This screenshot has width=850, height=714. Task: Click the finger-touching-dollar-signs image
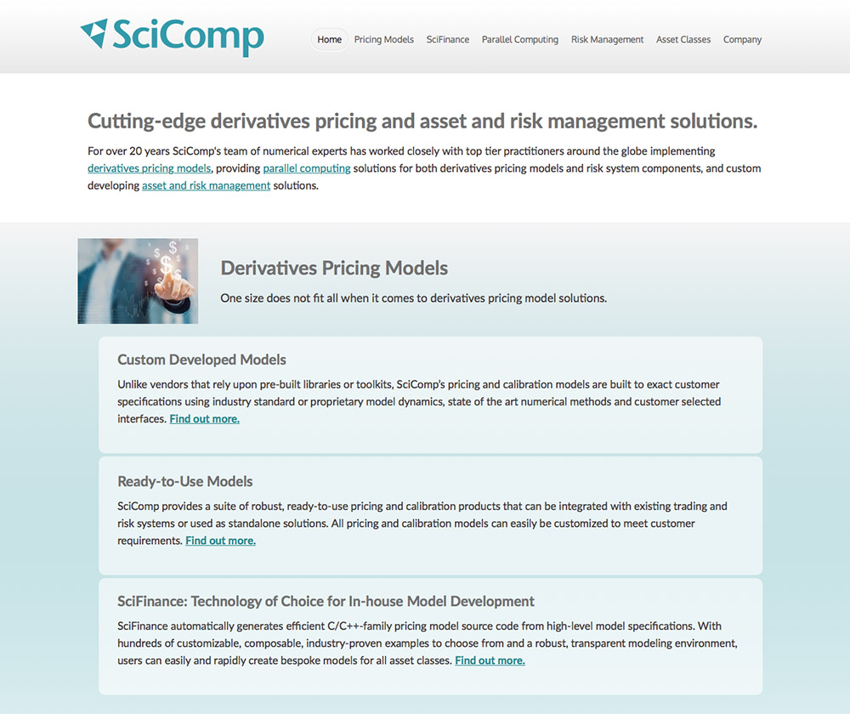[x=138, y=280]
